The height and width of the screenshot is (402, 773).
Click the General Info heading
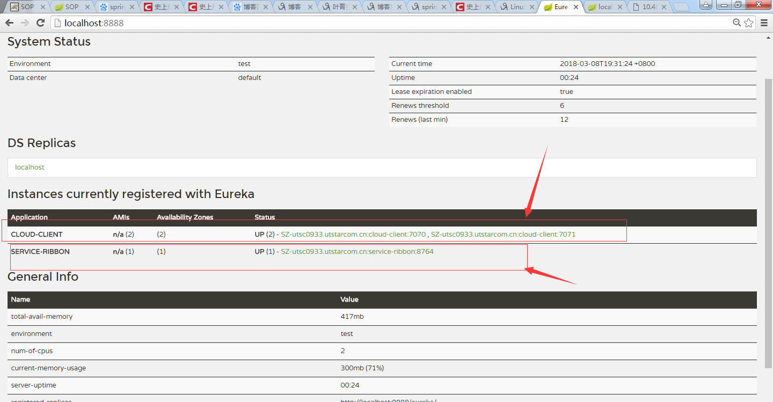(x=43, y=277)
